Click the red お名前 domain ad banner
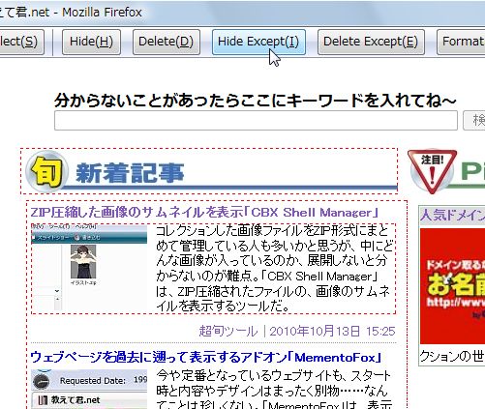Screen dimensions: 485x409 pos(452,286)
